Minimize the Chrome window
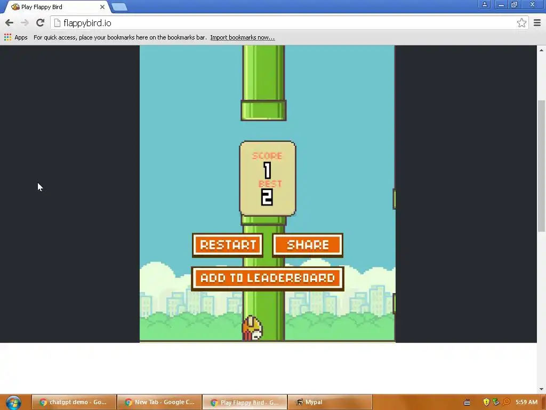546x410 pixels. coord(501,4)
